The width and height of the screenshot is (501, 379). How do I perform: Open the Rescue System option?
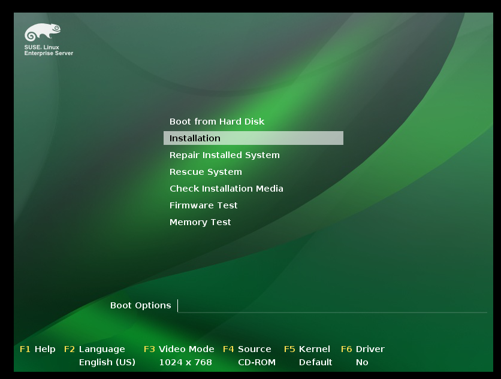(206, 172)
